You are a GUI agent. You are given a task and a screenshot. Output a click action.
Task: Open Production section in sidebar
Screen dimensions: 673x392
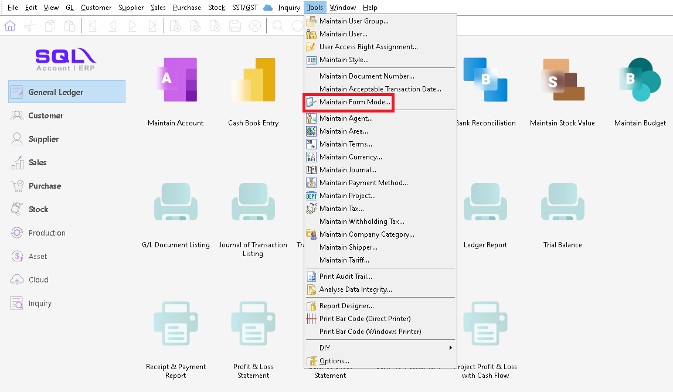click(47, 233)
